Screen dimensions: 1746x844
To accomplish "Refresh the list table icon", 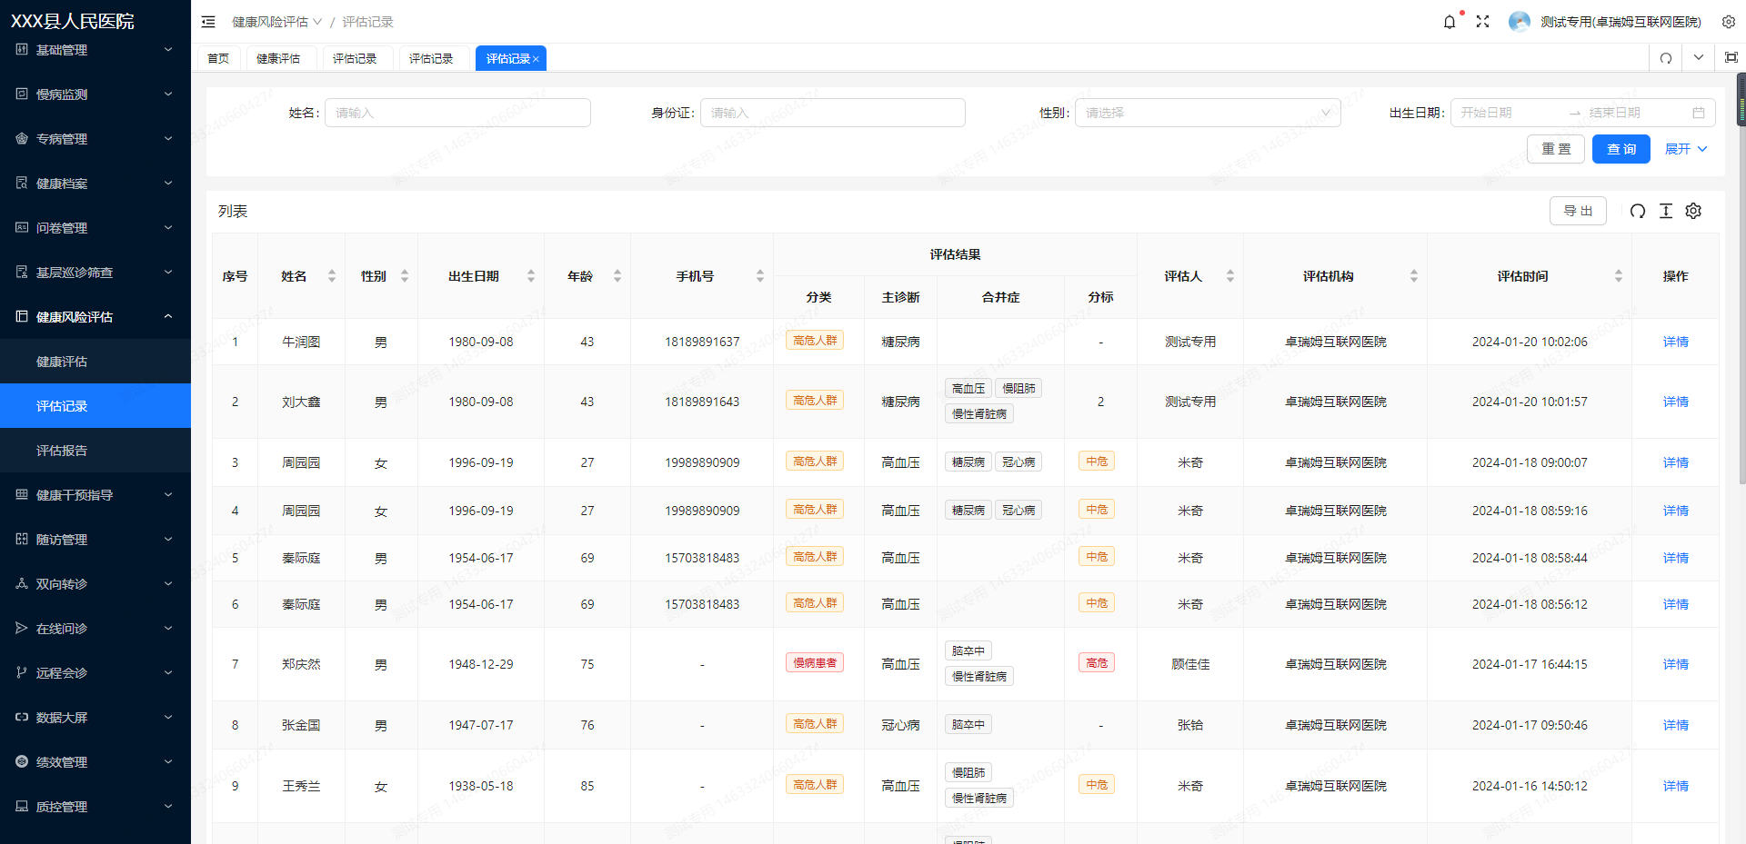I will [x=1638, y=211].
